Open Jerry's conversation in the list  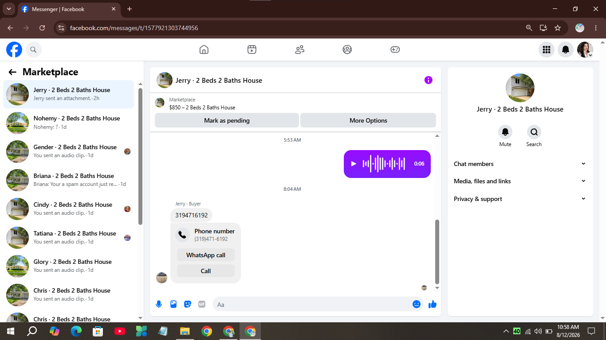pos(69,94)
